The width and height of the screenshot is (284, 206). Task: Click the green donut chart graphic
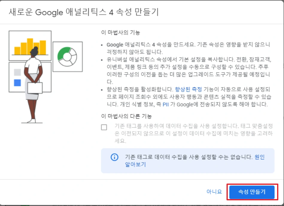click(67, 57)
